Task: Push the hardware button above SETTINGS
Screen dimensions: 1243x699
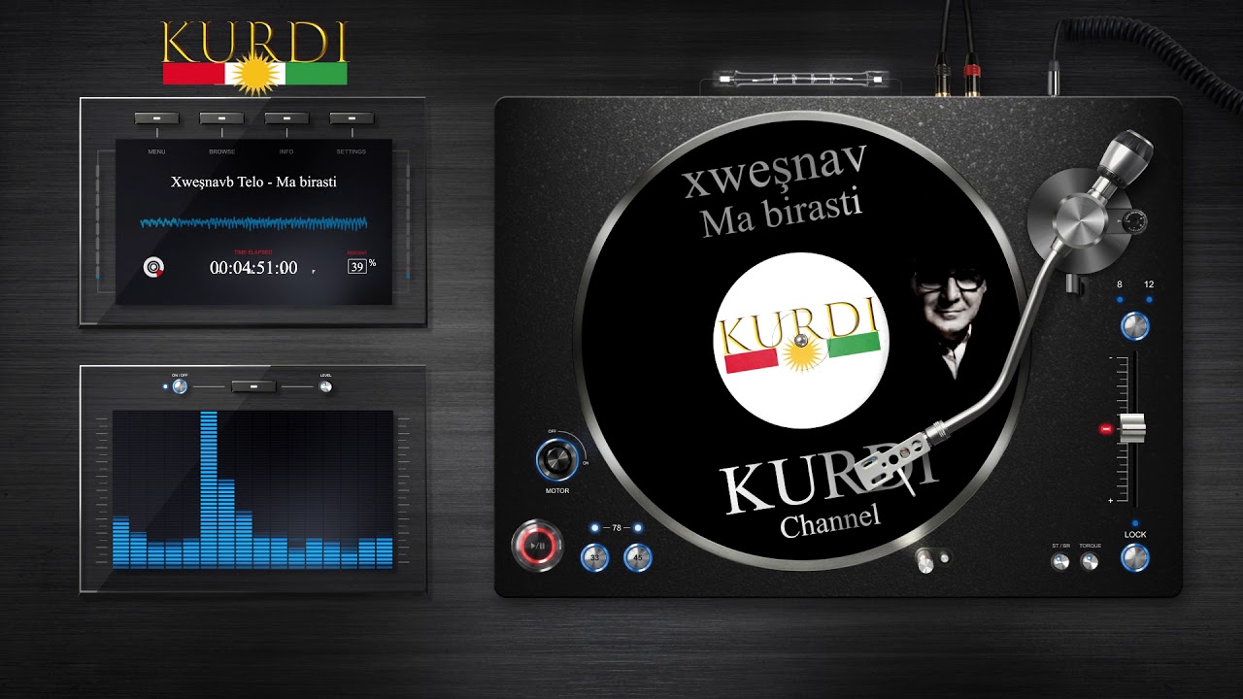Action: click(352, 118)
